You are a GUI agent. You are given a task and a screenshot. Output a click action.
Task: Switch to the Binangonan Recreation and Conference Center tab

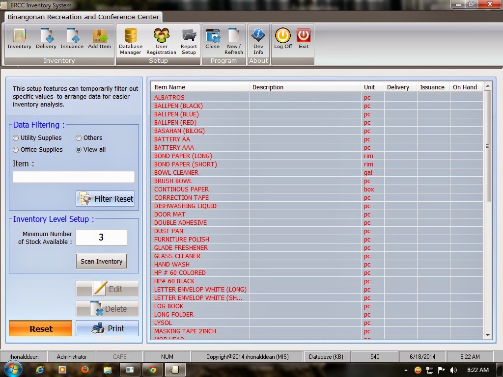pos(82,16)
